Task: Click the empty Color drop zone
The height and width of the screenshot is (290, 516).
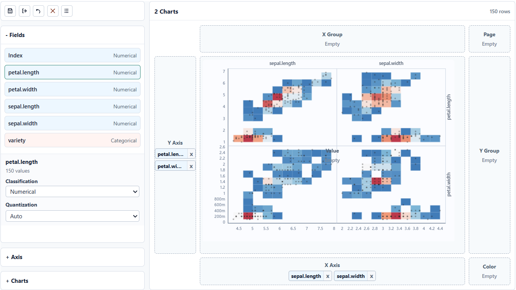Action: (489, 271)
